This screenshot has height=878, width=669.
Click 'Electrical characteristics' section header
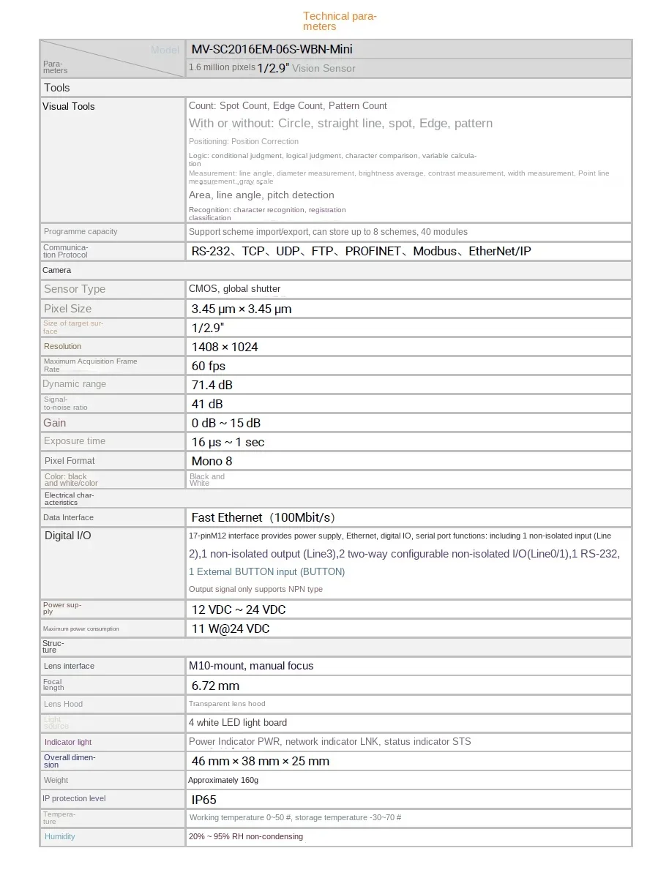(69, 499)
